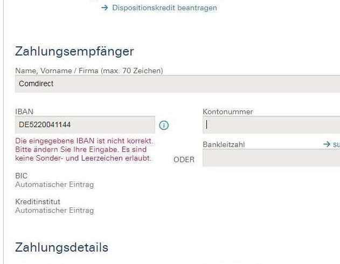340x264 pixels.
Task: Select the Kontonummer input field
Action: click(x=271, y=125)
